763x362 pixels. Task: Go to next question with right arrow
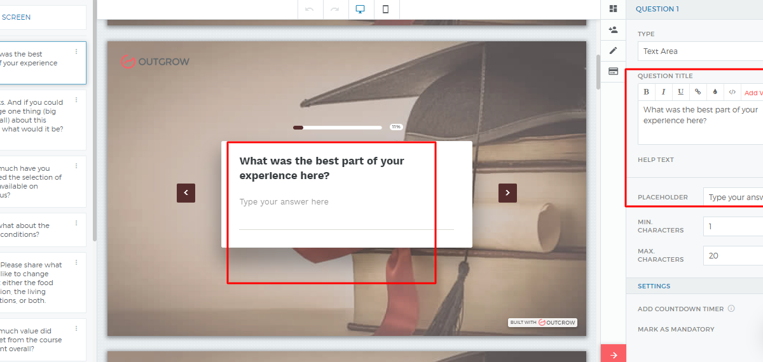click(507, 193)
